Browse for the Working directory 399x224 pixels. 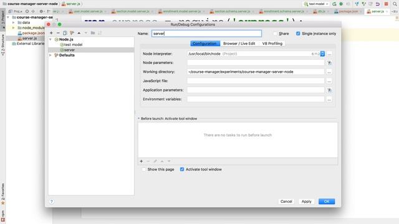329,72
